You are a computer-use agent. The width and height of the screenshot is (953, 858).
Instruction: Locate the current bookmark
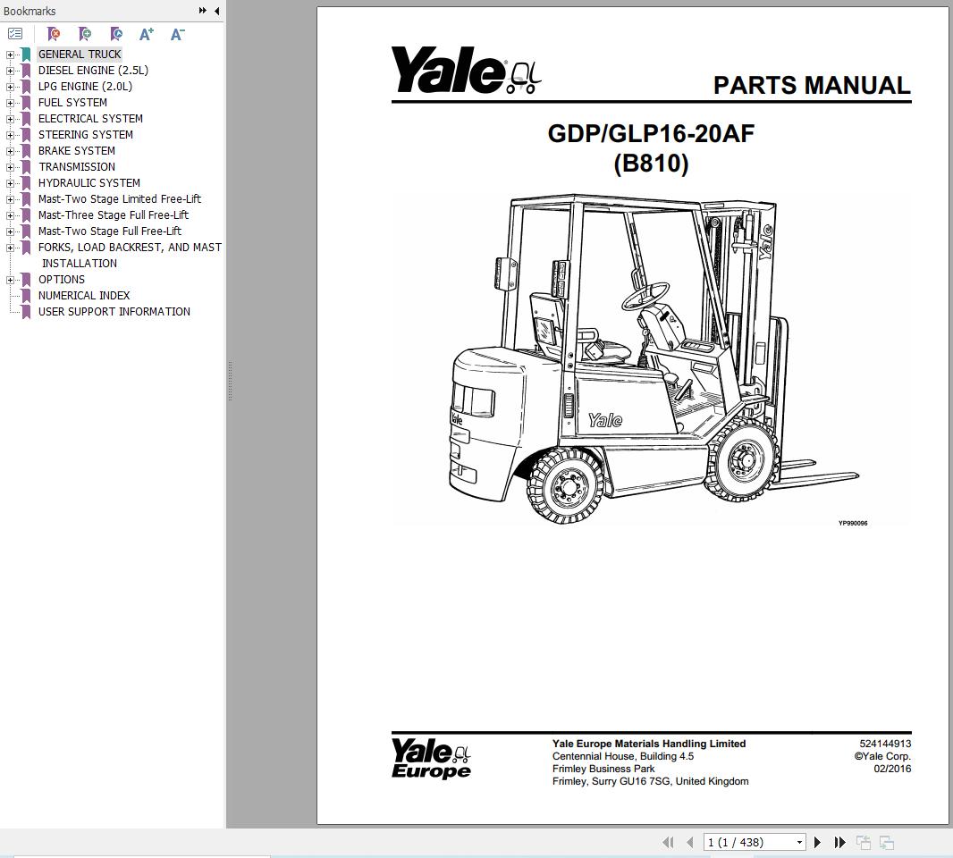click(115, 34)
